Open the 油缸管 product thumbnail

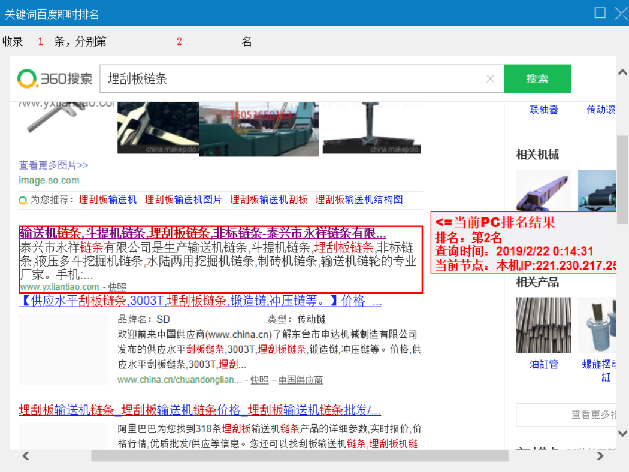click(543, 325)
